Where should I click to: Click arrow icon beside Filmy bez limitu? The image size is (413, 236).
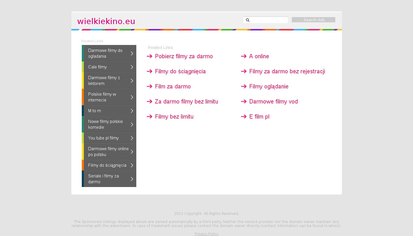(x=149, y=117)
